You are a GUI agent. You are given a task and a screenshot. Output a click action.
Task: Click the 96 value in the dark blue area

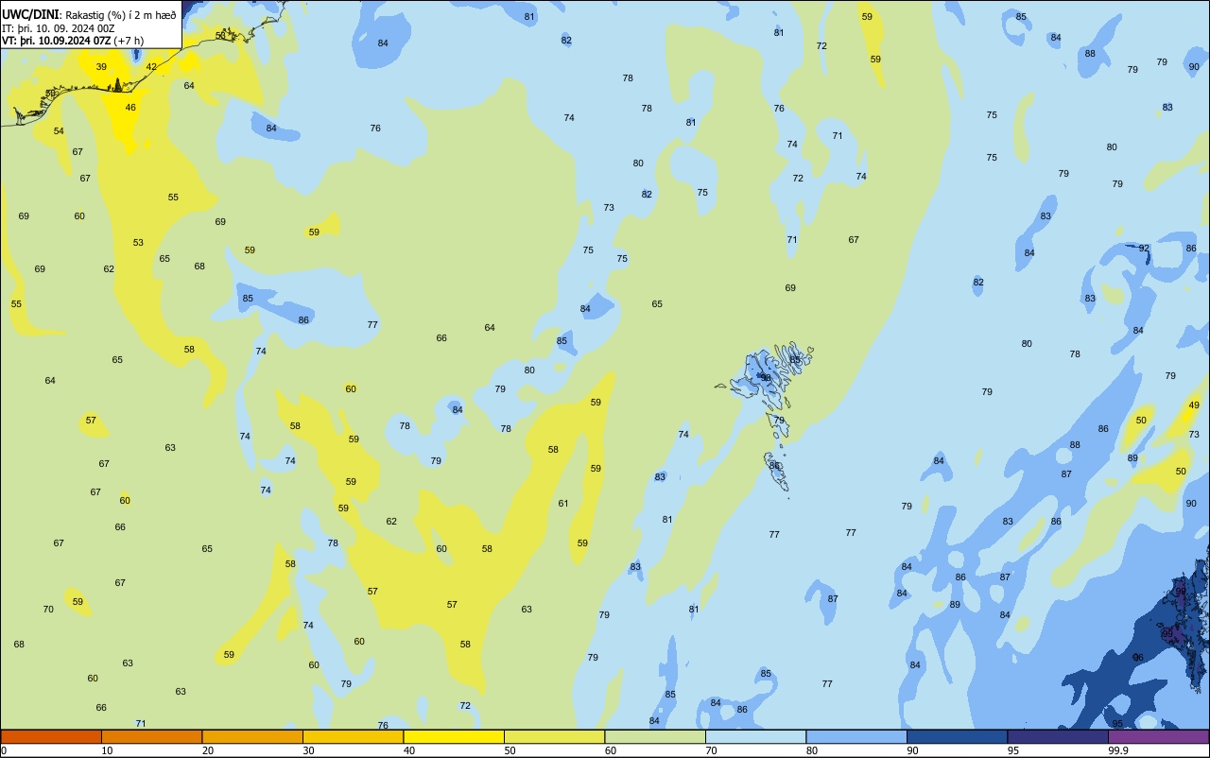pos(1138,658)
